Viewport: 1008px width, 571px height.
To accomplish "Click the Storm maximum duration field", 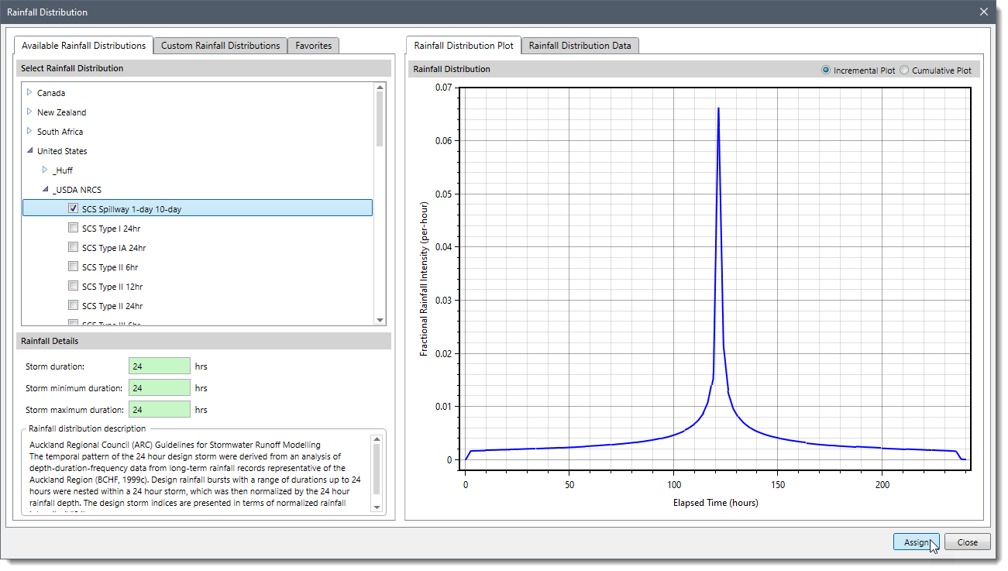I will pos(159,410).
